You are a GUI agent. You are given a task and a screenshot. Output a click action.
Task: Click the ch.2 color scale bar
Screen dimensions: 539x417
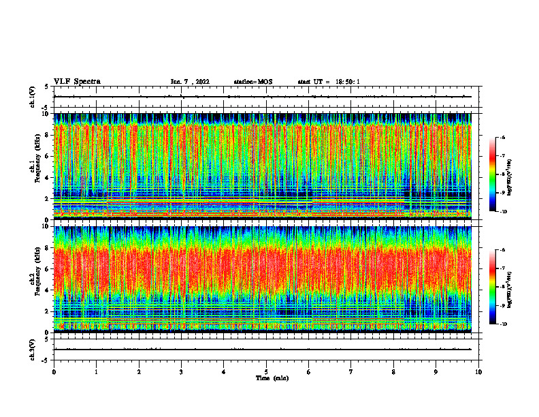pos(492,287)
